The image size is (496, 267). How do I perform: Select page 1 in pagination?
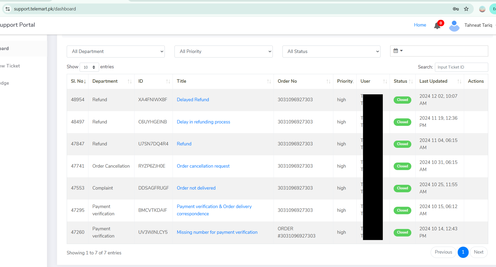click(463, 252)
